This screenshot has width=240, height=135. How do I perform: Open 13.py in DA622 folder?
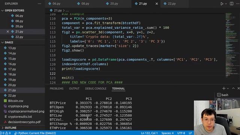click(x=12, y=48)
